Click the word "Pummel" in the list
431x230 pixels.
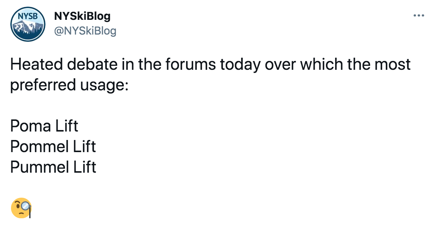39,167
